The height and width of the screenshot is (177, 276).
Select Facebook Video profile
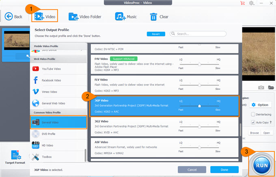[x=58, y=80]
